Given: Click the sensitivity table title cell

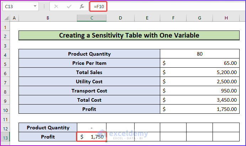Looking at the screenshot, I should tap(129, 35).
